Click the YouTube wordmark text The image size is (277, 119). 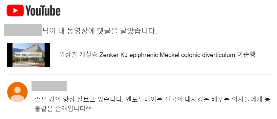[x=43, y=10]
